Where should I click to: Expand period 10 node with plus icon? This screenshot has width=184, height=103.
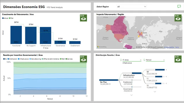pos(166,84)
